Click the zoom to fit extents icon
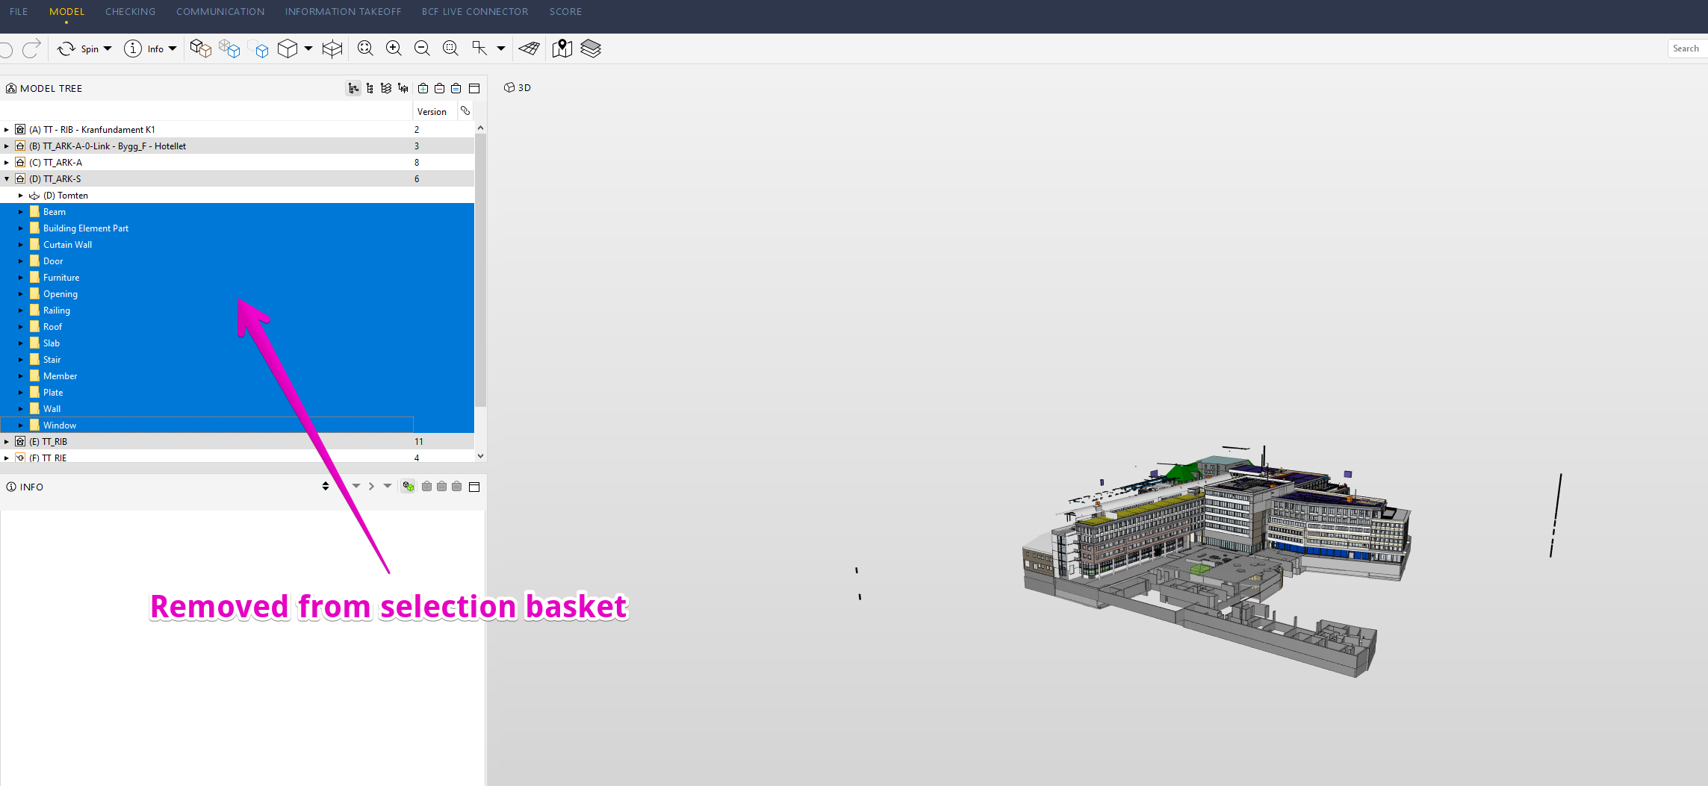The width and height of the screenshot is (1708, 786). [365, 49]
